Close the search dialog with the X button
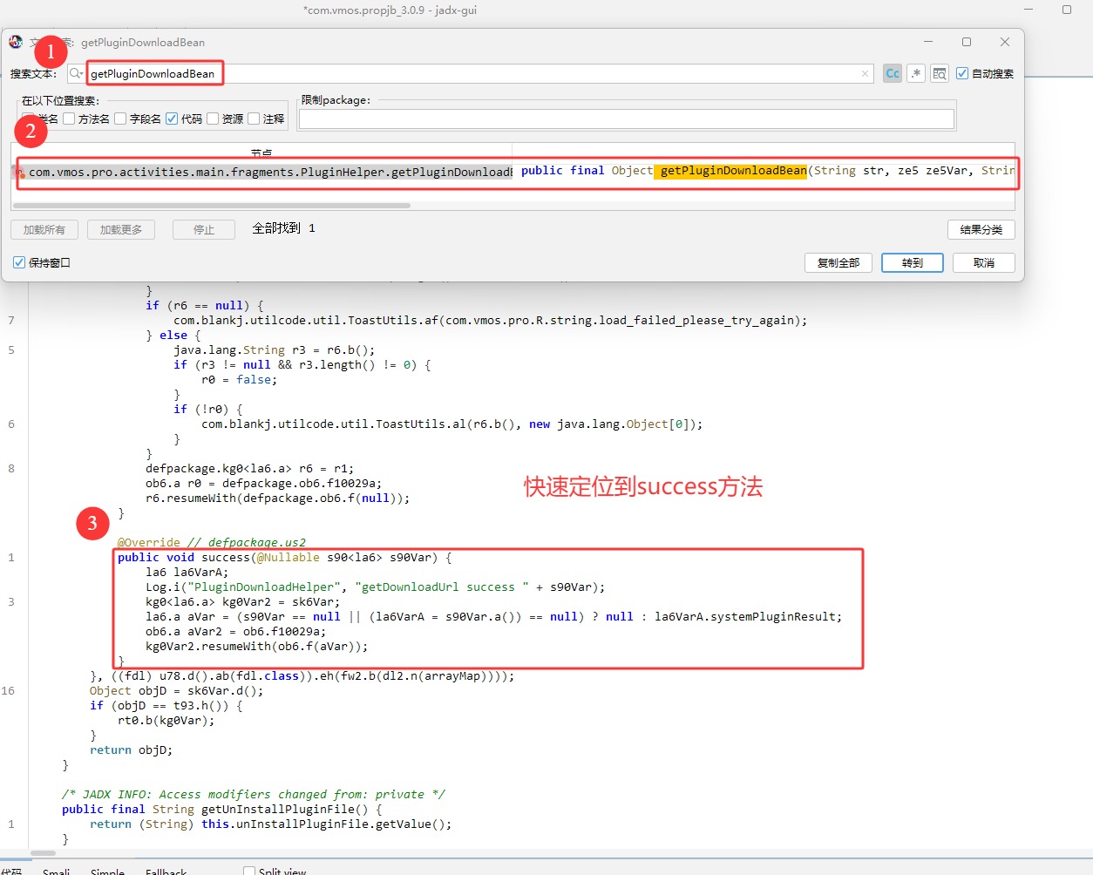Screen dimensions: 1093x875 (x=1005, y=42)
